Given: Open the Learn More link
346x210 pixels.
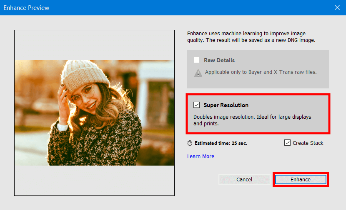Looking at the screenshot, I should pos(201,156).
